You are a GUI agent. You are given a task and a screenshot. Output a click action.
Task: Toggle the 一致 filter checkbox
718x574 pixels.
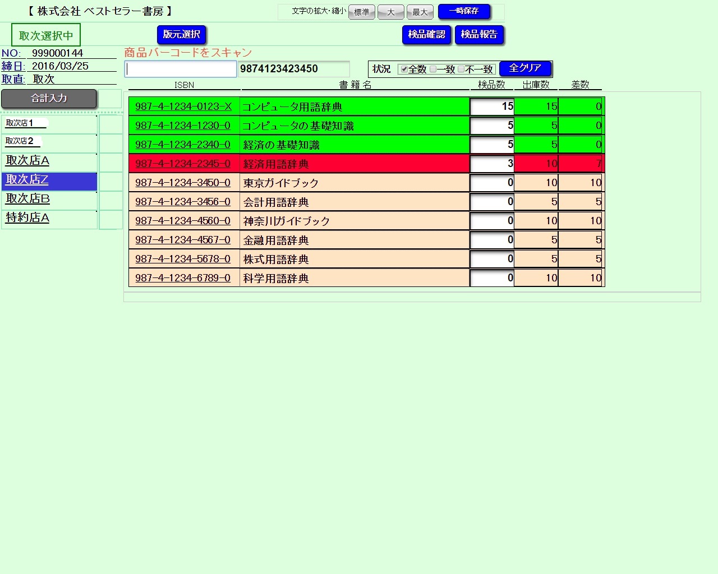[x=433, y=70]
